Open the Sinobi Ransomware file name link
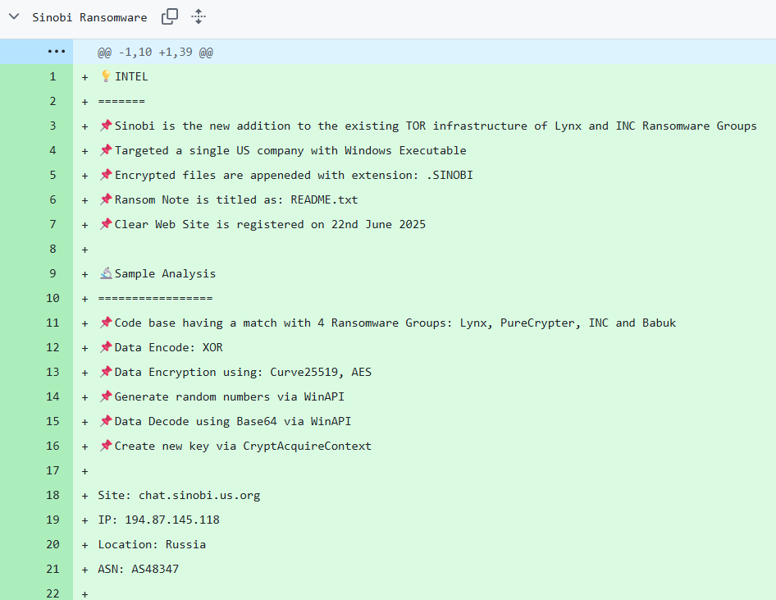This screenshot has height=600, width=776. 89,17
